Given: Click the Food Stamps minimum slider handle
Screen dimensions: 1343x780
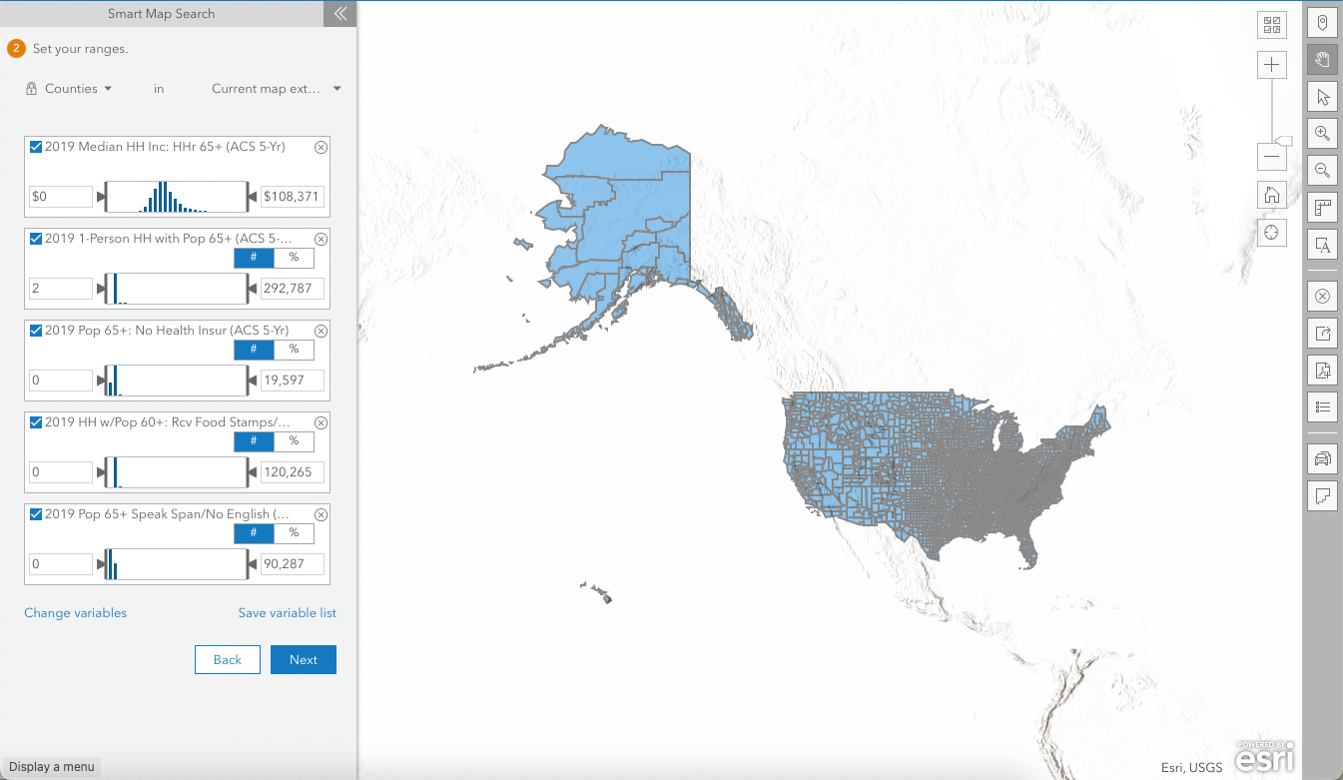Looking at the screenshot, I should pyautogui.click(x=101, y=472).
